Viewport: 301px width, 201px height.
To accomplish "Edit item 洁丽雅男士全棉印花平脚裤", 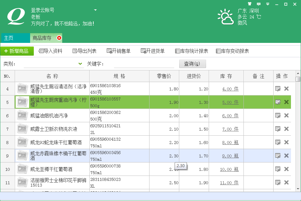I will click(278, 182).
